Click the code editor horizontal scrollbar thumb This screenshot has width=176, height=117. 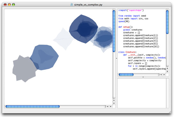click(x=126, y=75)
